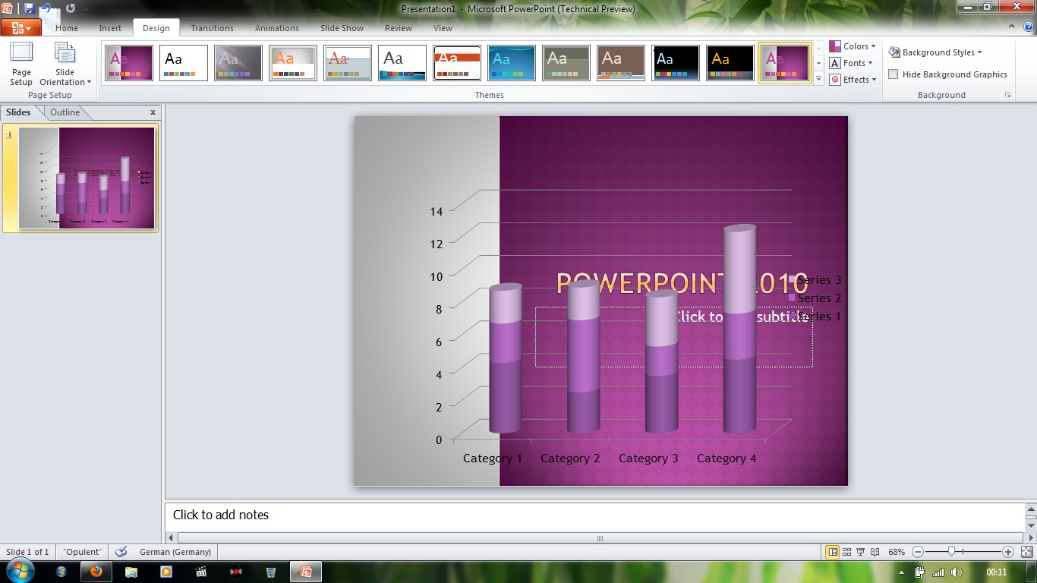Open the Transitions tab
This screenshot has height=583, width=1037.
pyautogui.click(x=212, y=28)
